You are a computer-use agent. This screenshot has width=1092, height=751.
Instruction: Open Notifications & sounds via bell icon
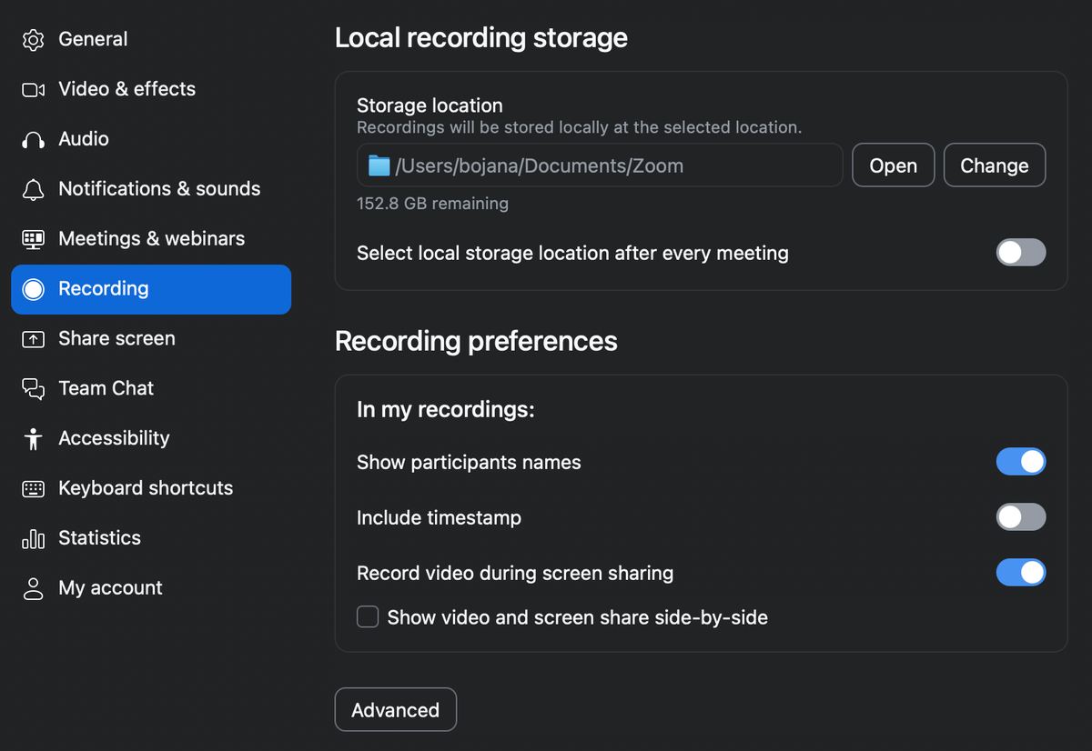click(x=33, y=188)
